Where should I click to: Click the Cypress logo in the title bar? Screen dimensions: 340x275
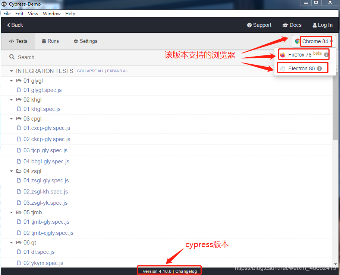pos(4,4)
